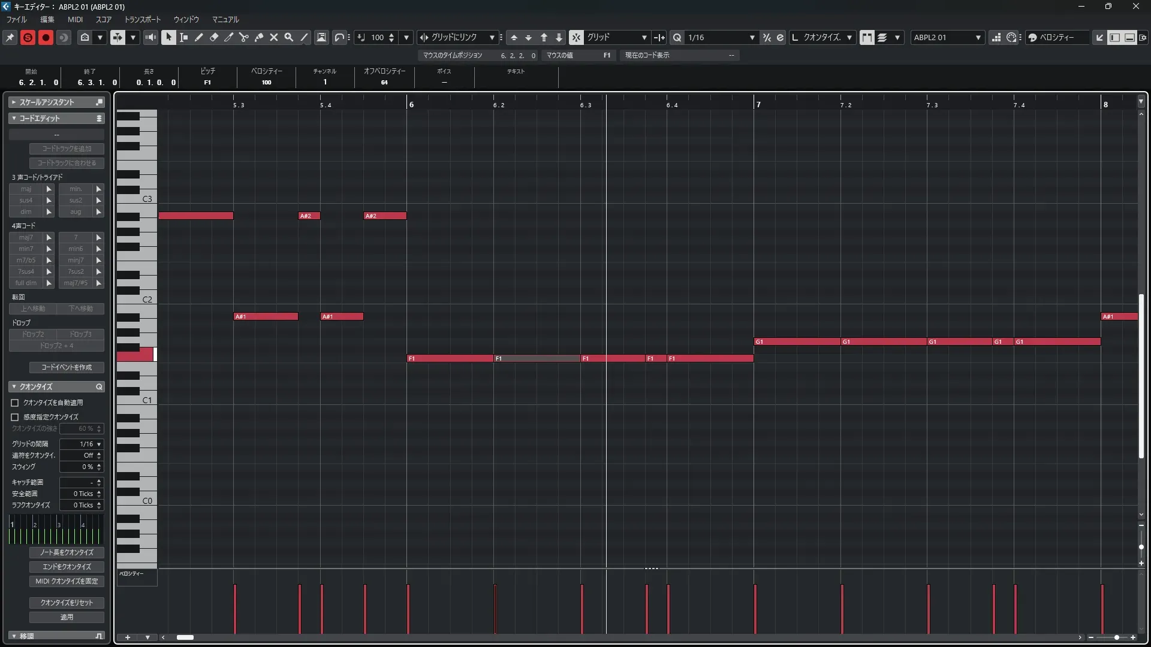Click the クオンタイズをリセット button
Viewport: 1151px width, 647px height.
click(x=67, y=603)
